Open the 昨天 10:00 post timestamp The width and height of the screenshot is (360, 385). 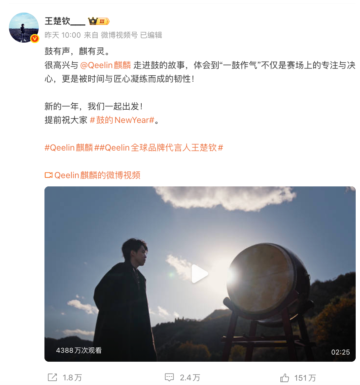point(63,35)
